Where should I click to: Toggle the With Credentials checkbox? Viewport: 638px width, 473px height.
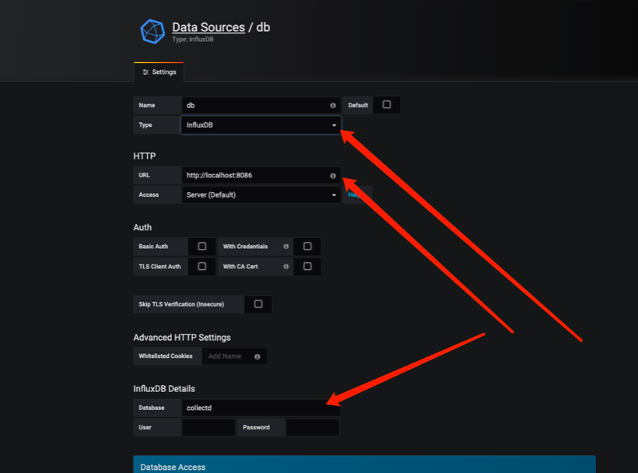(x=307, y=246)
